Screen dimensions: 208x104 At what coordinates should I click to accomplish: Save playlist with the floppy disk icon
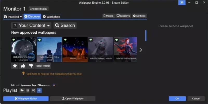[x=28, y=90]
